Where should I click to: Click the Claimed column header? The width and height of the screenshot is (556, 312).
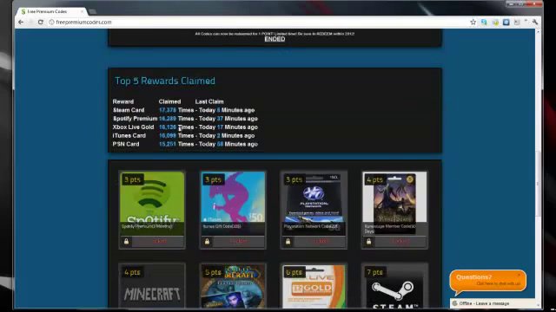(x=169, y=101)
